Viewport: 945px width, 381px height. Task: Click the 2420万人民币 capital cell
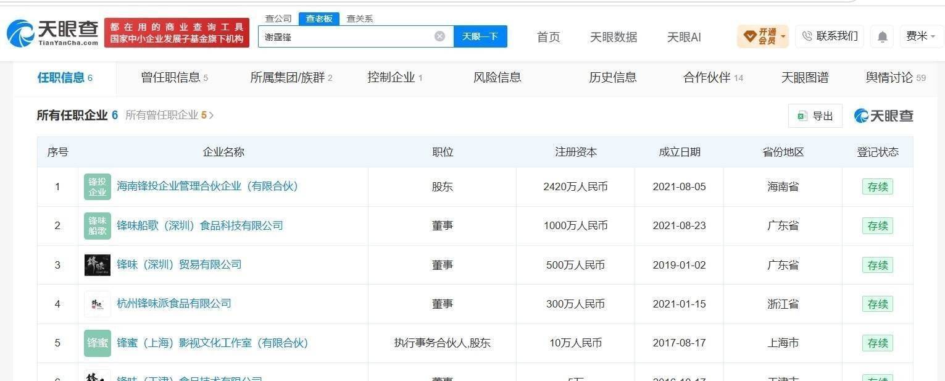tap(575, 186)
